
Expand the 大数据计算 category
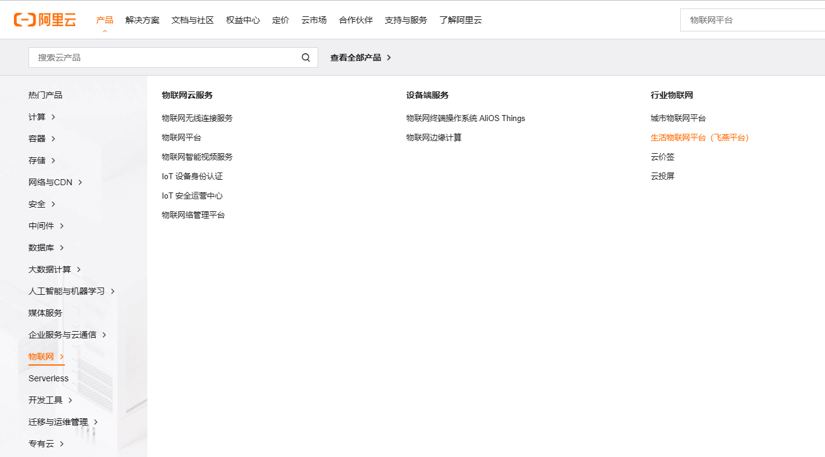pyautogui.click(x=55, y=269)
